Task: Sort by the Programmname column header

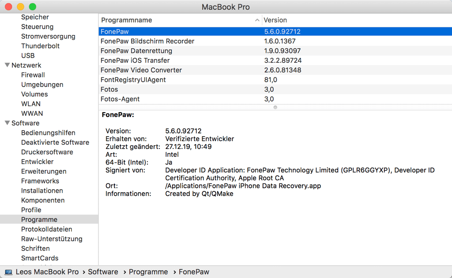Action: tap(127, 20)
